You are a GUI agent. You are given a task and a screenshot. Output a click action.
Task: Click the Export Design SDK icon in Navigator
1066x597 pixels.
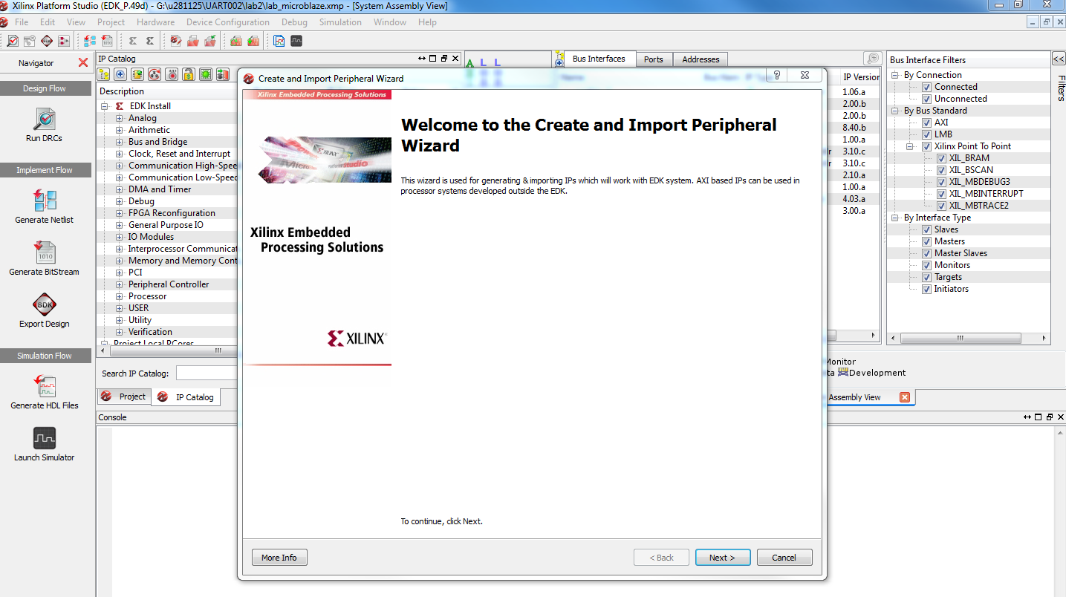click(x=44, y=304)
